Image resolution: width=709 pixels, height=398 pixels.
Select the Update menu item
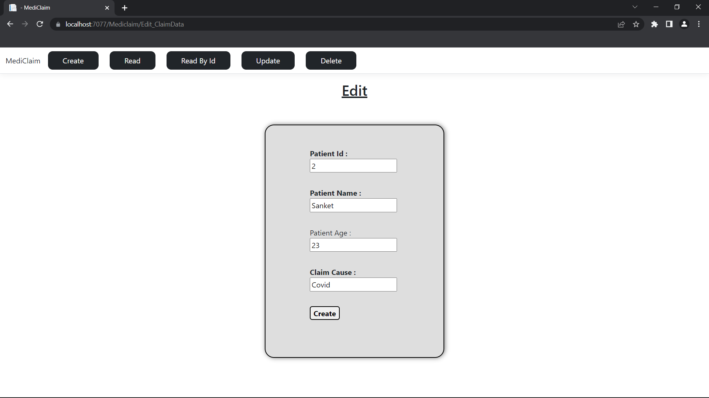click(x=268, y=60)
